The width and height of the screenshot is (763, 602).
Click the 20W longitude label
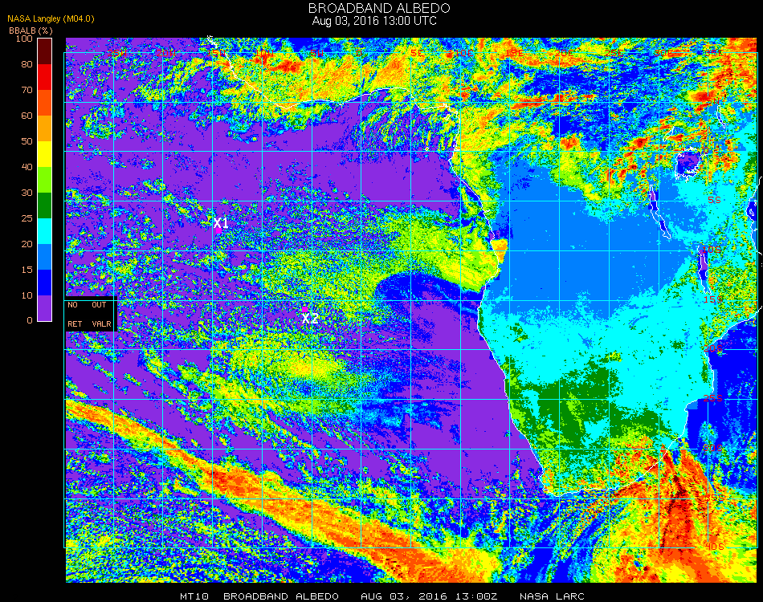point(166,53)
